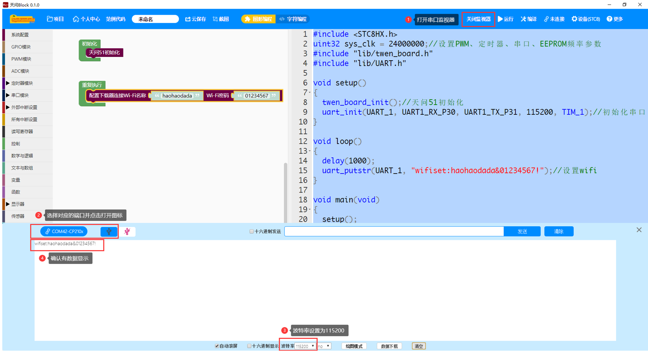Click the 绘图模式 plot mode button
This screenshot has width=648, height=351.
[354, 346]
